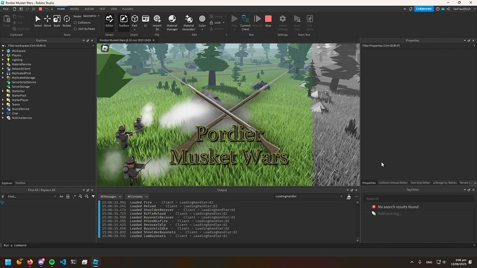Enable the Join Surfaces checkbox
Screen dimensions: 477x268
click(75, 29)
